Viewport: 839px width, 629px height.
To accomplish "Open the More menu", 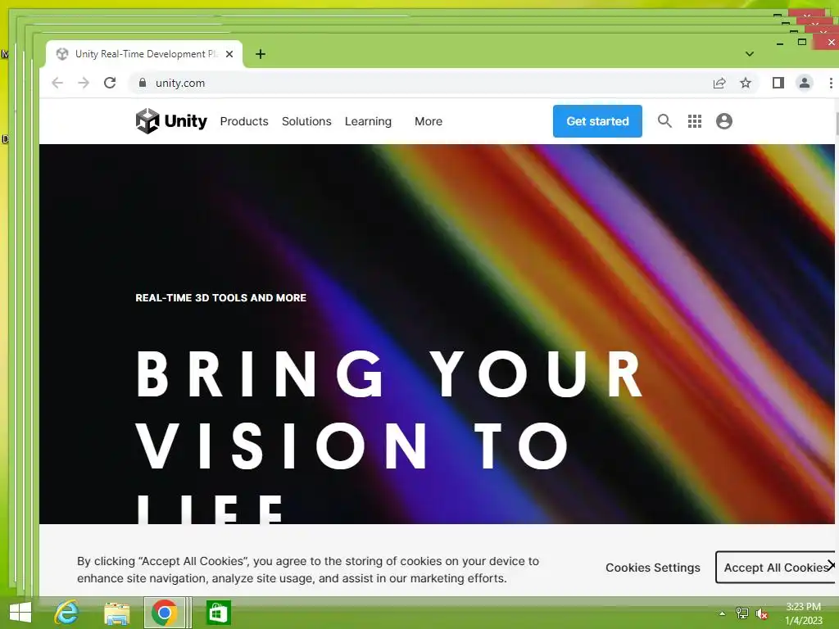I will 429,121.
